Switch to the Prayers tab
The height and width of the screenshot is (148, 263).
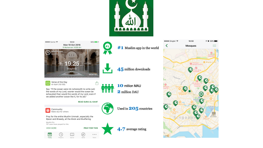(x=61, y=135)
